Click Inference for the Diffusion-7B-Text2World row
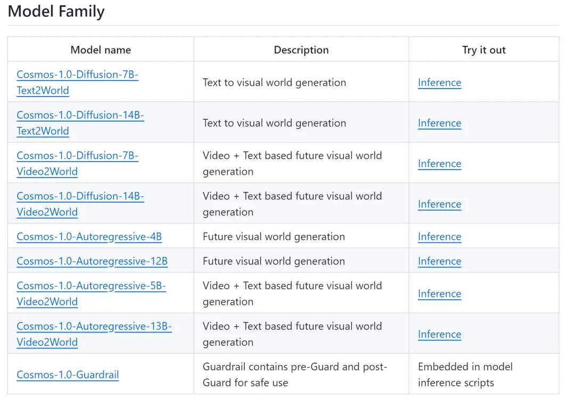This screenshot has width=575, height=404. pos(439,83)
